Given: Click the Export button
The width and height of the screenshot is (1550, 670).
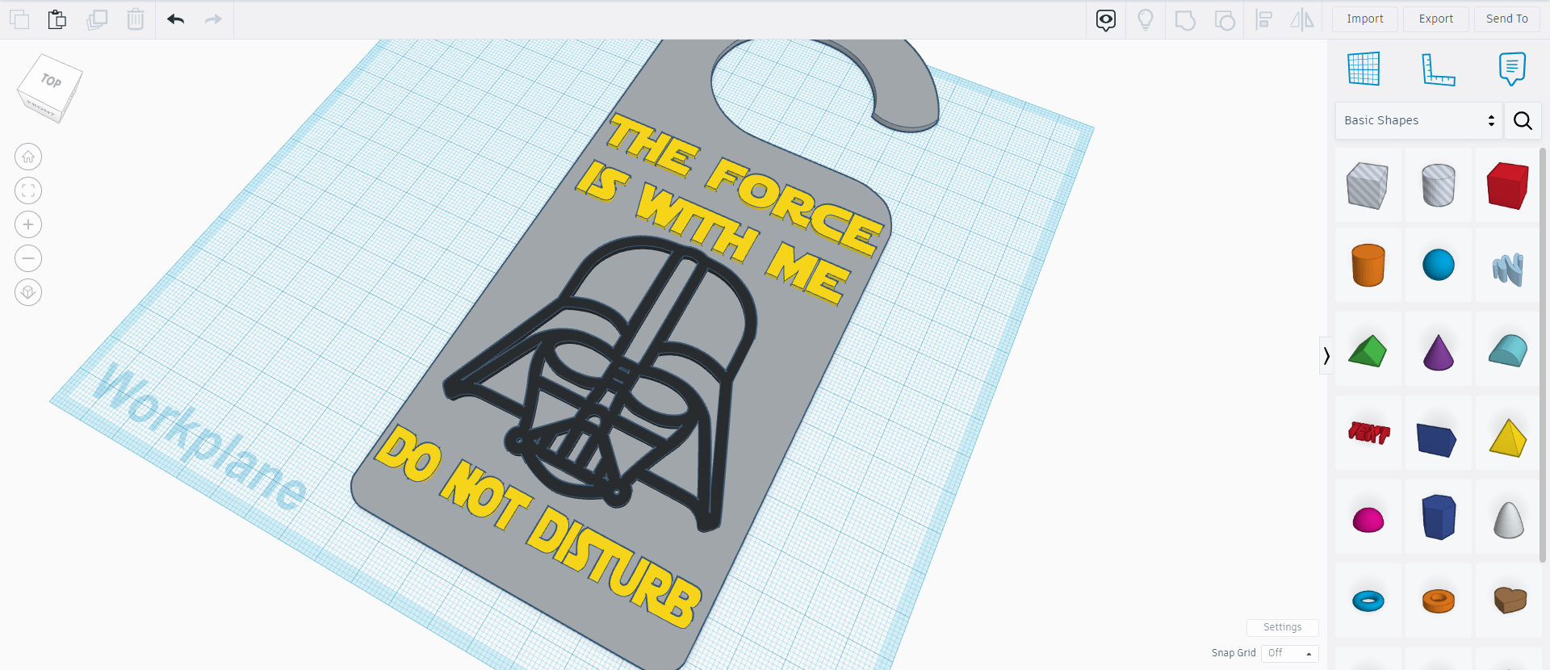Looking at the screenshot, I should [1436, 19].
